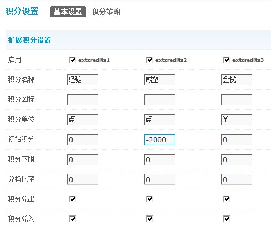This screenshot has height=226, width=271.
Task: Toggle 积分兑入 checkbox for extcredits2
Action: pyautogui.click(x=150, y=219)
